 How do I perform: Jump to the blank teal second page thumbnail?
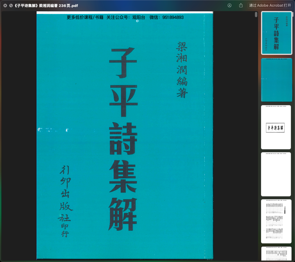[x=276, y=80]
